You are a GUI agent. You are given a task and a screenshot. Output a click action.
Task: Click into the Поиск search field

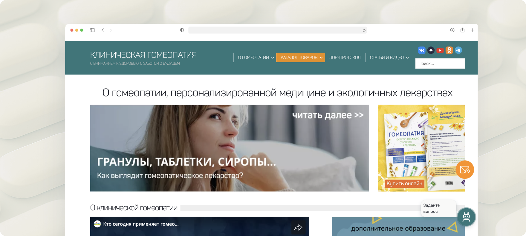pos(440,63)
